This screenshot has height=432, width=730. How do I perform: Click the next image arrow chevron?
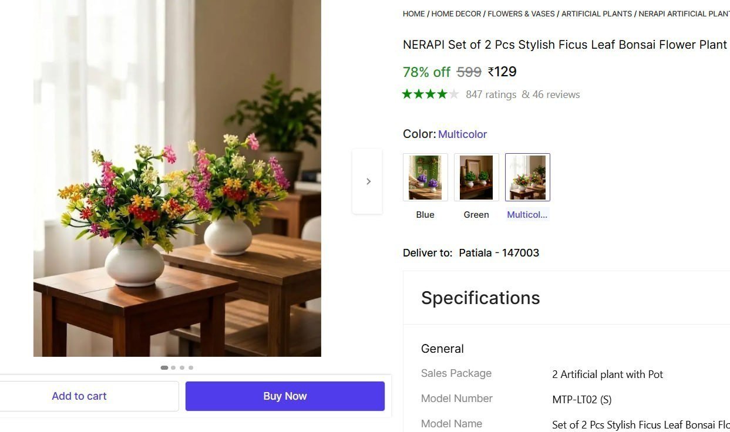(x=368, y=181)
